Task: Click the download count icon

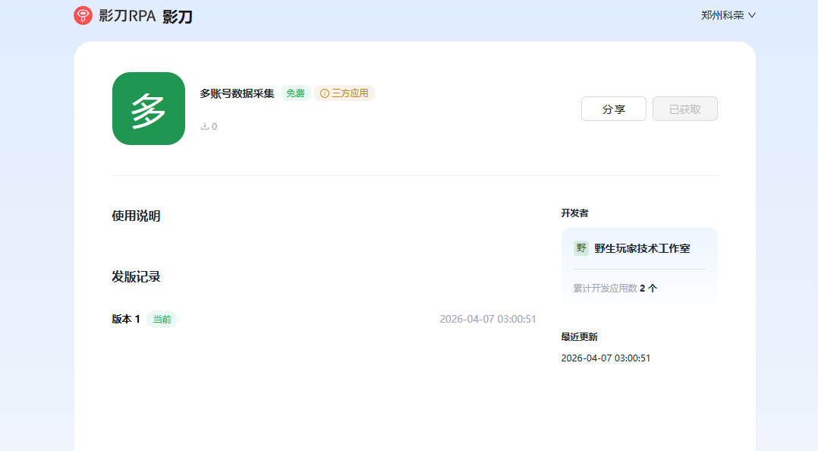Action: point(204,127)
